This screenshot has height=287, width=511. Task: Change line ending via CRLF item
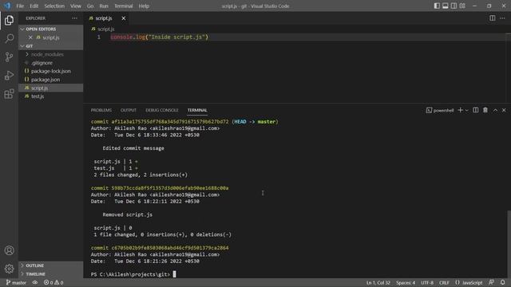(x=444, y=283)
